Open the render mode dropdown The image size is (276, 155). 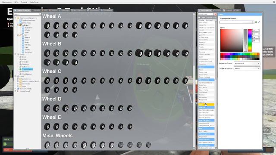[247, 63]
